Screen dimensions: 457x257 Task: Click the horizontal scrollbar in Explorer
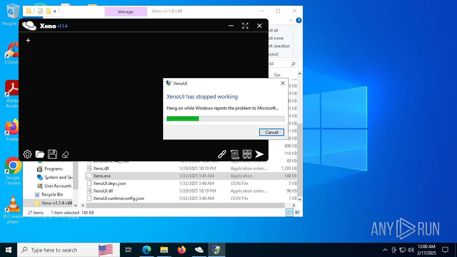click(x=185, y=205)
